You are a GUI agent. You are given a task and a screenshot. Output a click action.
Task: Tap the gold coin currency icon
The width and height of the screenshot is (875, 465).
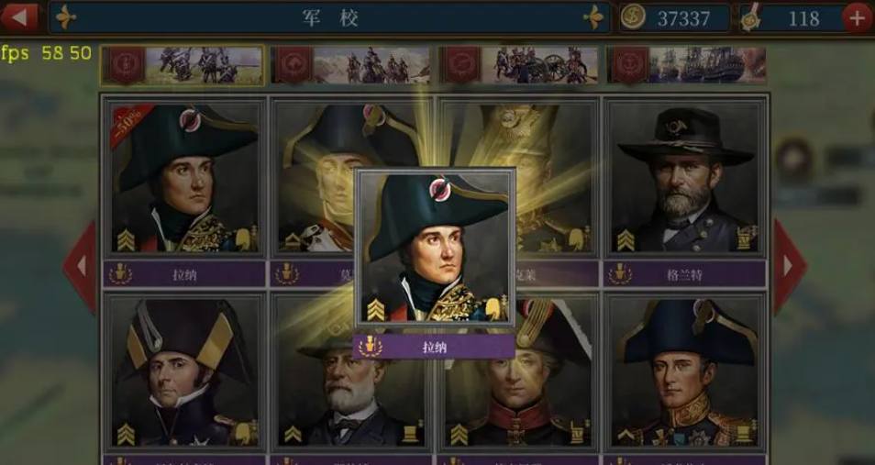pyautogui.click(x=633, y=17)
